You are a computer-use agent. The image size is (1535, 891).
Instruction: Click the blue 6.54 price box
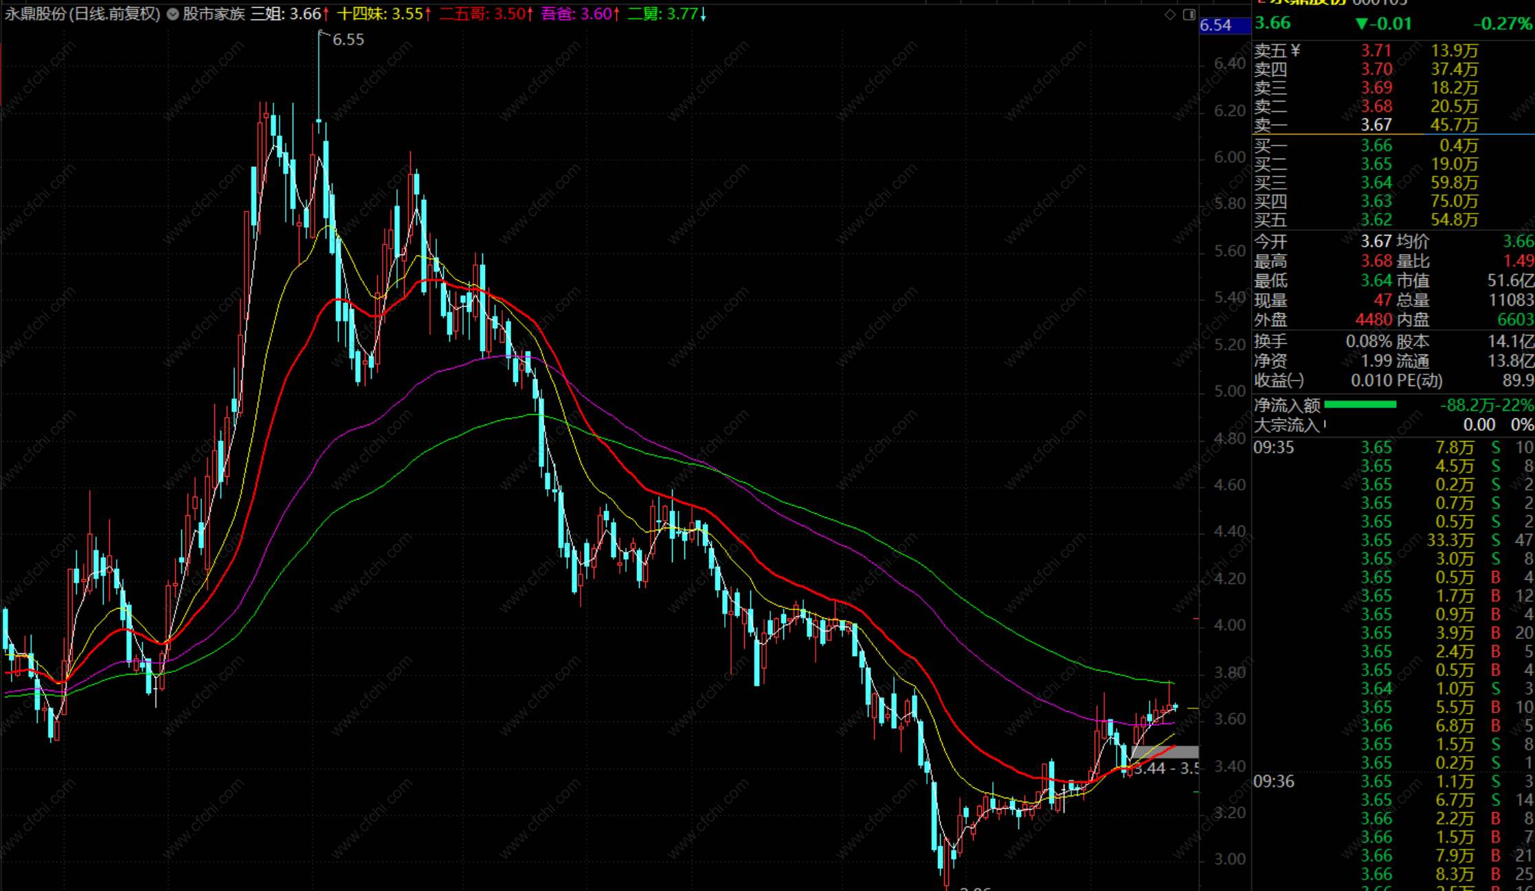[x=1224, y=25]
